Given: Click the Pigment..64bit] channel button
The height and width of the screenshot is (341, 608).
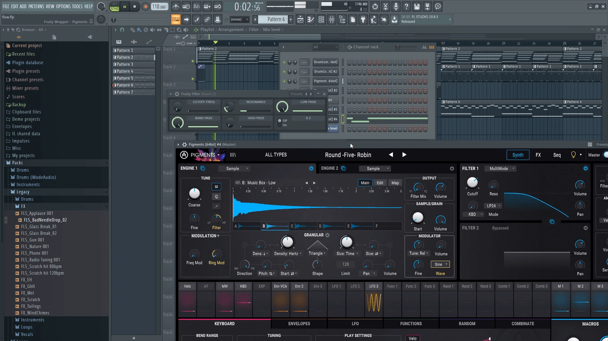Looking at the screenshot, I should pyautogui.click(x=325, y=81).
